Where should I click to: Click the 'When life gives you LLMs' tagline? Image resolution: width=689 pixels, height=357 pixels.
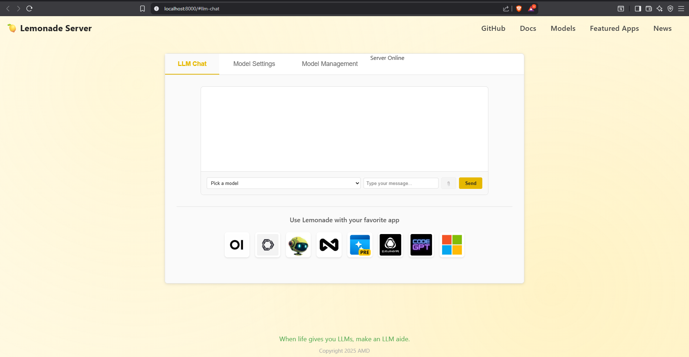click(x=344, y=339)
